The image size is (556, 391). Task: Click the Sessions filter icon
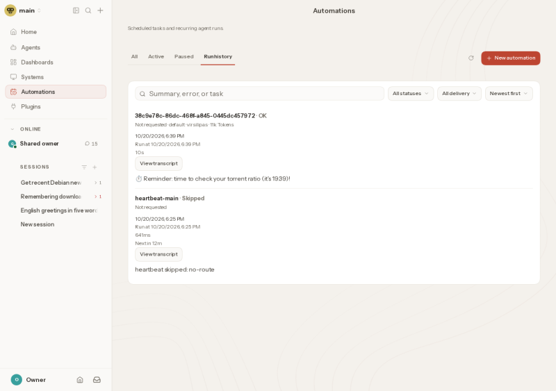84,167
